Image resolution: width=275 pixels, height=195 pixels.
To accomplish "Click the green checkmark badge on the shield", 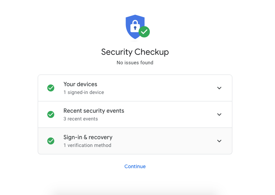I will (x=144, y=32).
